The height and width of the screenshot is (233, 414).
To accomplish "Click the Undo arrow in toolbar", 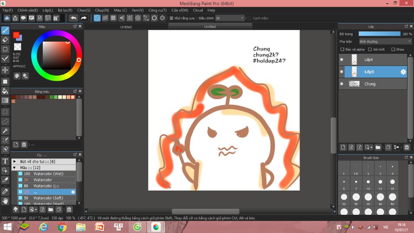I will (74, 18).
